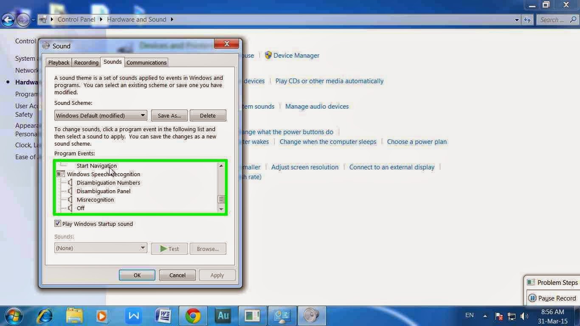Click the Delete scheme button

208,115
